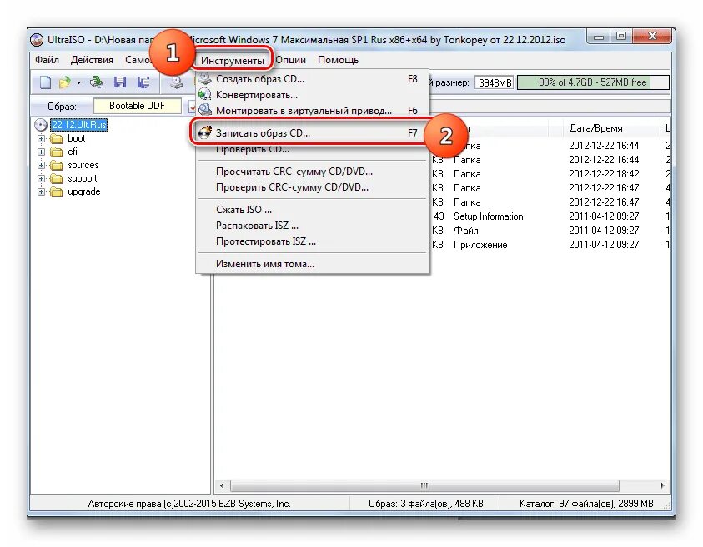Click status text Образ: 3 файла(ов), 488 KB

pos(426,504)
